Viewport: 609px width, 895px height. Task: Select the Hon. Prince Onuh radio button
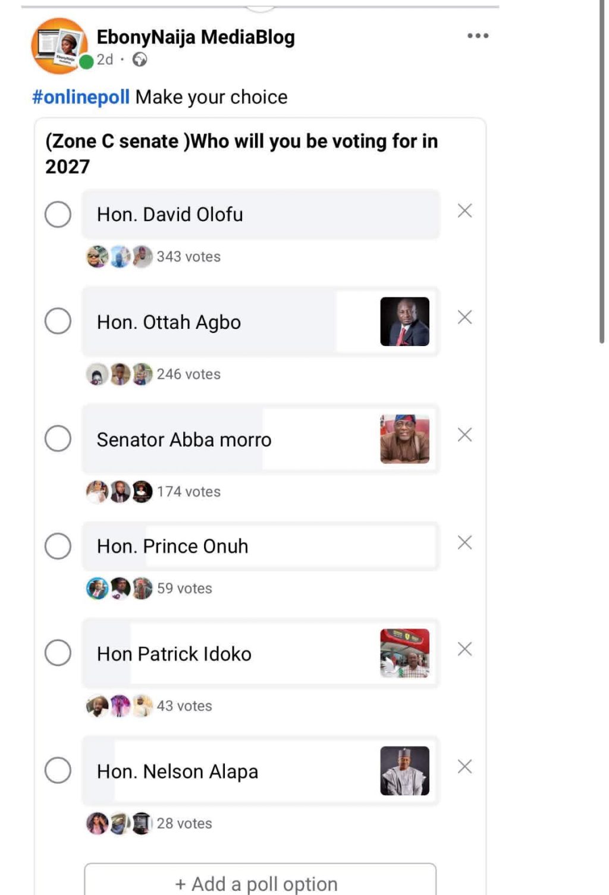(58, 546)
